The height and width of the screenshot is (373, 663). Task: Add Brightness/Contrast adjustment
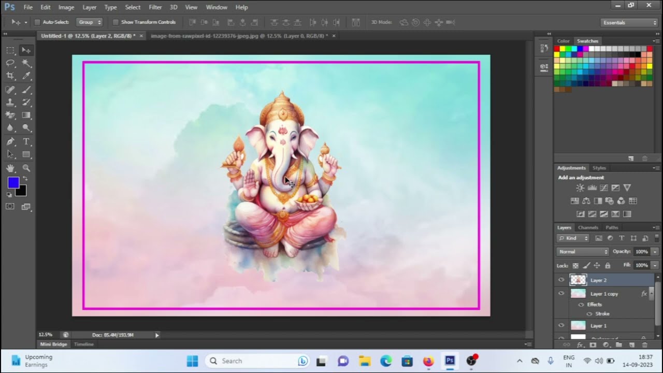pyautogui.click(x=580, y=188)
